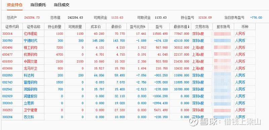Select stock code 002743
Image resolution: width=269 pixels, height=130 pixels.
[7, 82]
